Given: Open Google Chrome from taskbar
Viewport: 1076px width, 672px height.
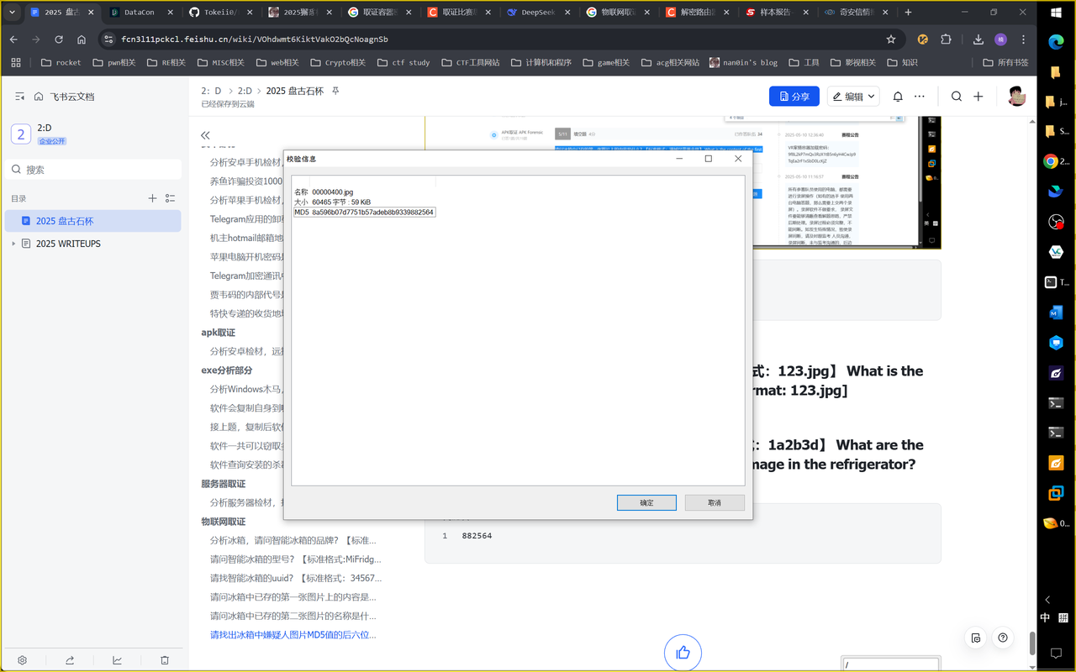Looking at the screenshot, I should pos(1051,161).
